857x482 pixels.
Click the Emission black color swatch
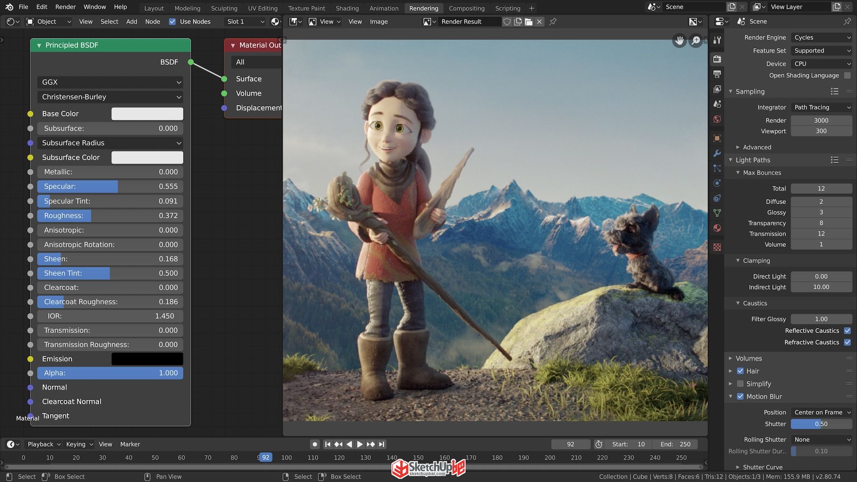[x=147, y=359]
